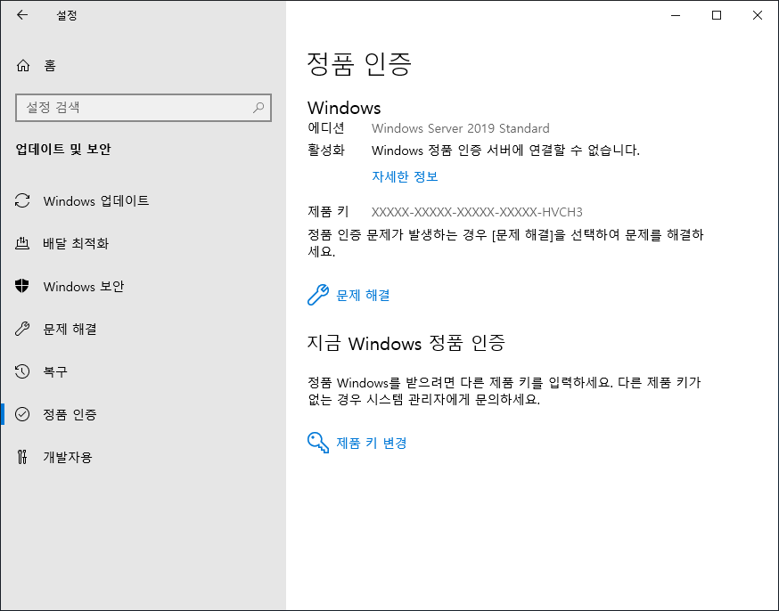The image size is (779, 611).
Task: Click the Windows 업데이트 refresh icon
Action: [22, 200]
